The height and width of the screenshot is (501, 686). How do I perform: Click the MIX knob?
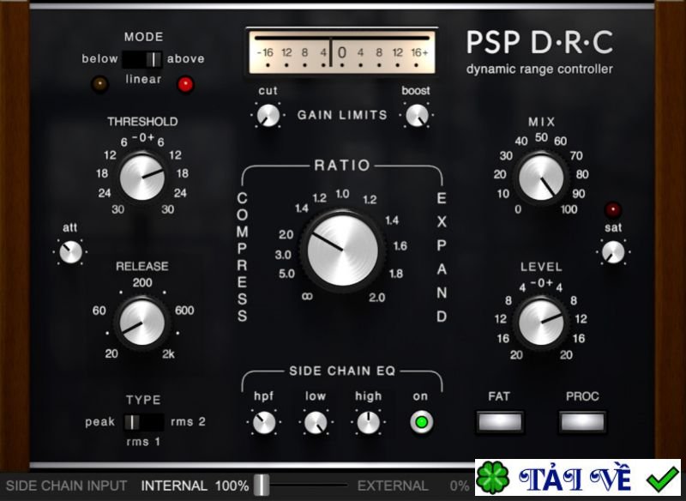click(x=541, y=178)
